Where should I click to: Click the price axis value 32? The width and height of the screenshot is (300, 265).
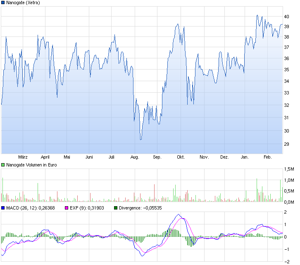[x=286, y=105]
